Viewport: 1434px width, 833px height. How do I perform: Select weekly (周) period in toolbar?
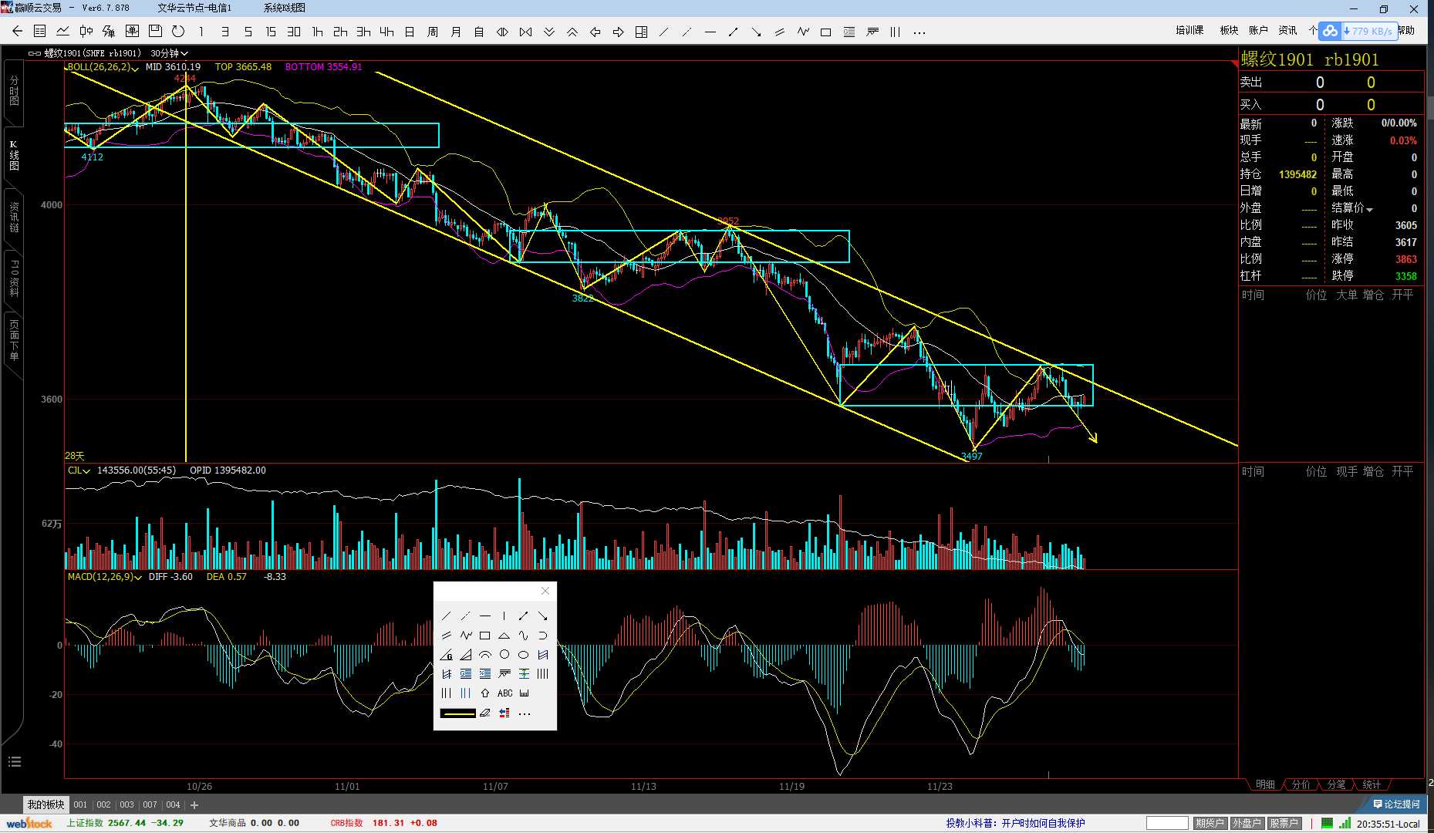click(x=433, y=32)
